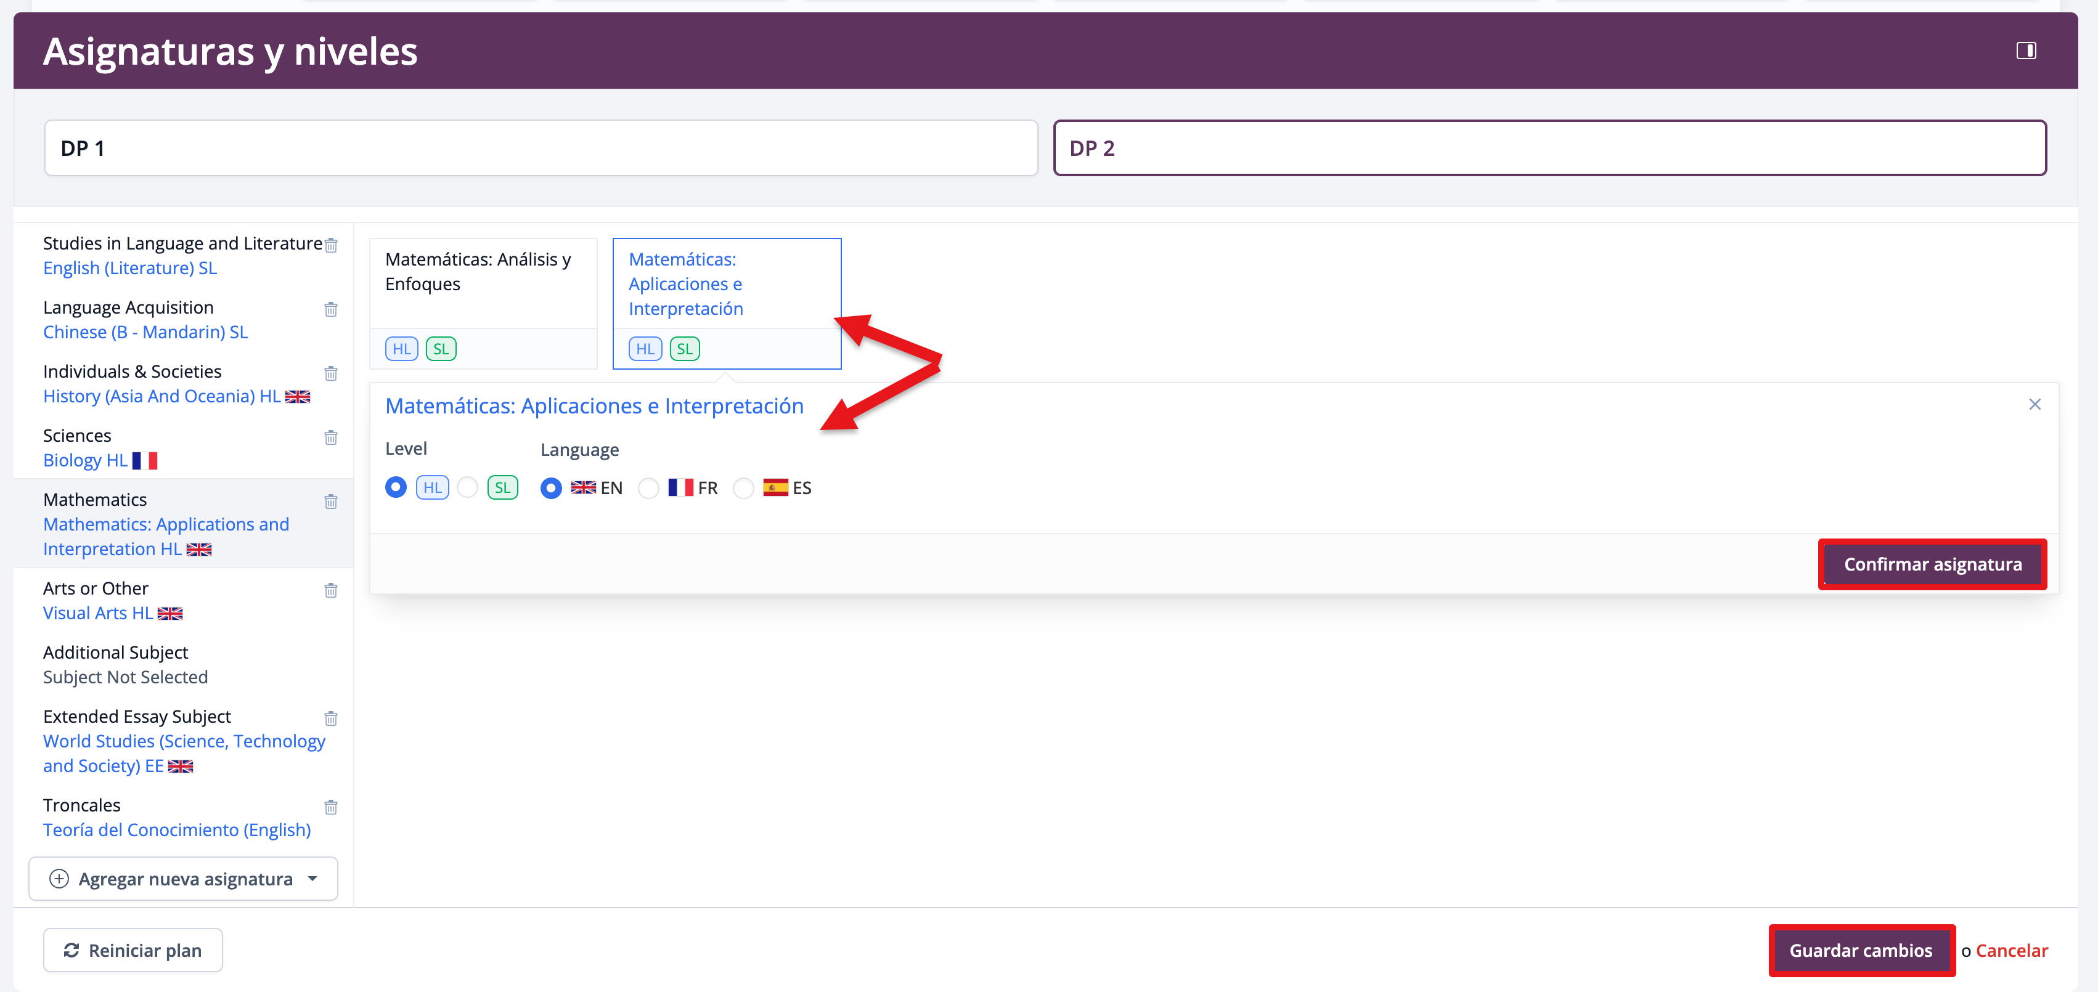Screen dimensions: 2098x992
Task: Click trash icon next to Language Acquisition
Action: pyautogui.click(x=330, y=309)
